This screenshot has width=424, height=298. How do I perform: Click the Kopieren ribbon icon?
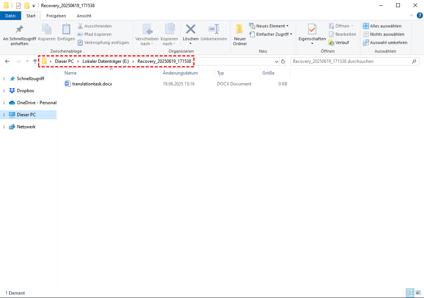[x=46, y=29]
